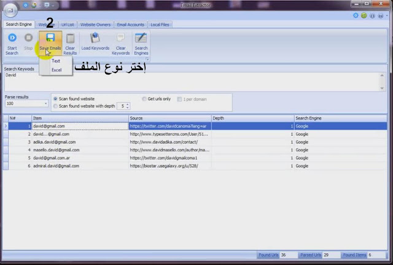Select Scan found website with depth option
393x265 pixels.
pyautogui.click(x=55, y=106)
